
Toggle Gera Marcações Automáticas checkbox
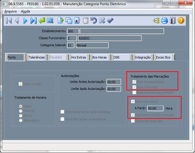pos(62,119)
